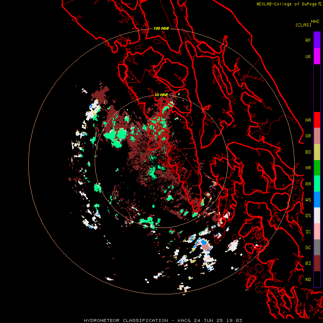Select the GC gray legend swatch

tap(317, 247)
